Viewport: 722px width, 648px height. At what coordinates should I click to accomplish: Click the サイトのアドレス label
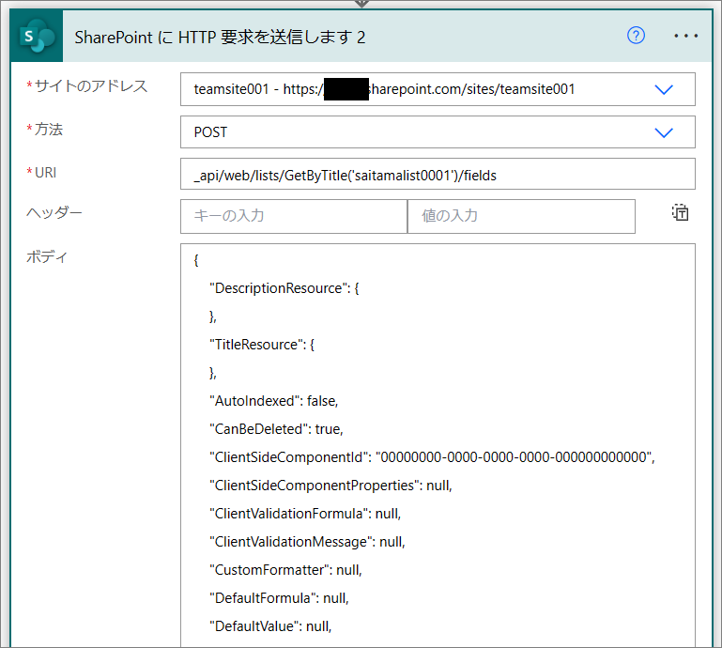pos(91,85)
